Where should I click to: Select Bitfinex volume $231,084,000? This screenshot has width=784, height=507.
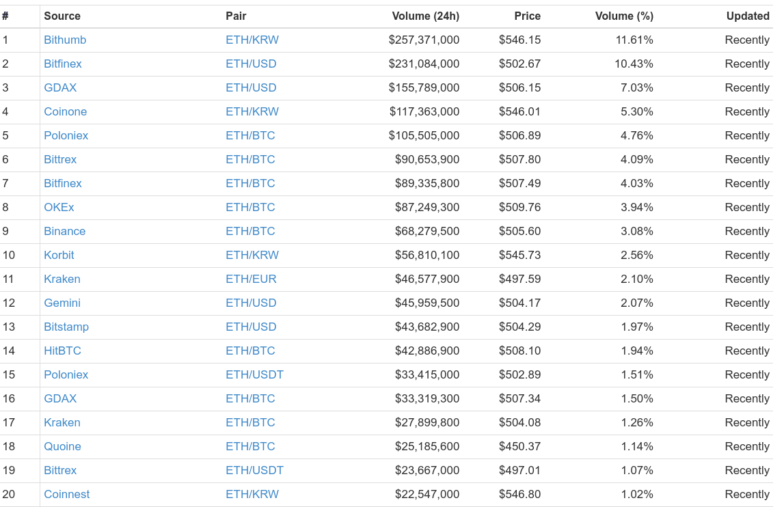424,64
